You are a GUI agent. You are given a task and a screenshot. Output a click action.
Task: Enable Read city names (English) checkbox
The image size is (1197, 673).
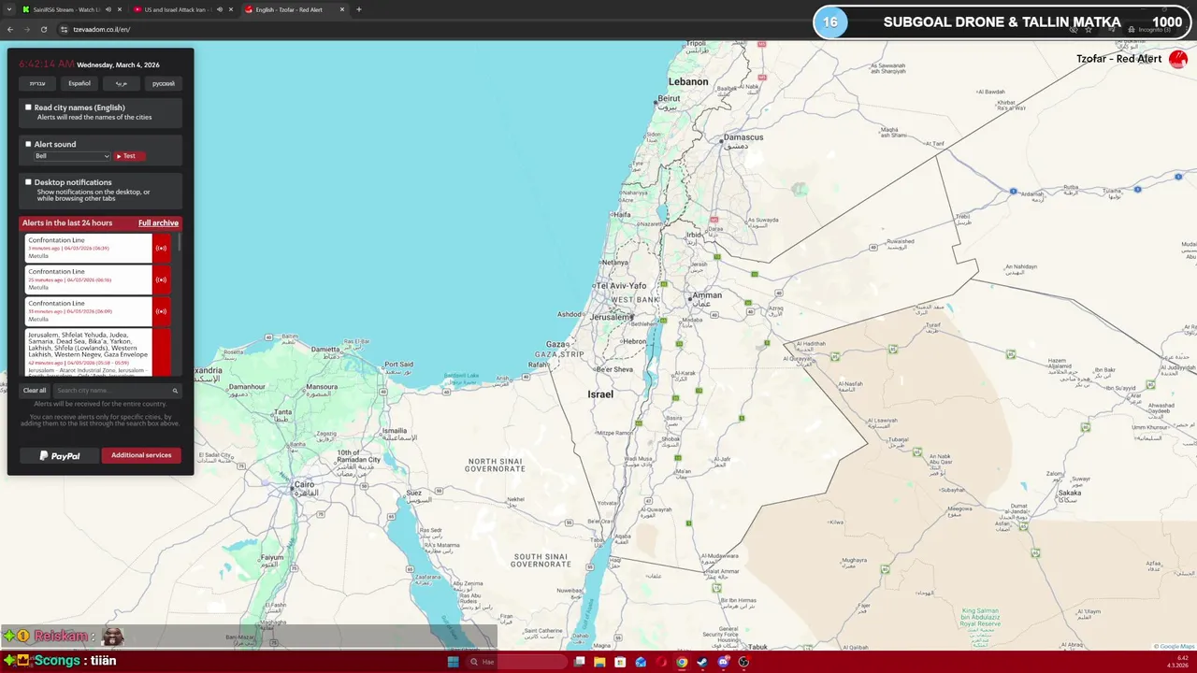click(x=28, y=107)
